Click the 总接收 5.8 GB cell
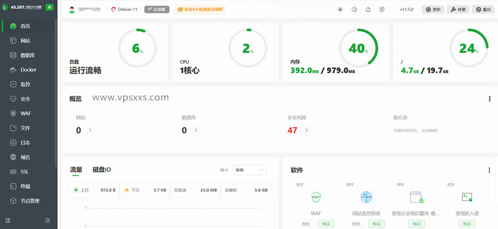 (246, 190)
